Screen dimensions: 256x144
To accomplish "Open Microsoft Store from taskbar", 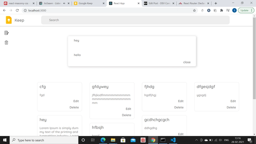I will 123,140.
